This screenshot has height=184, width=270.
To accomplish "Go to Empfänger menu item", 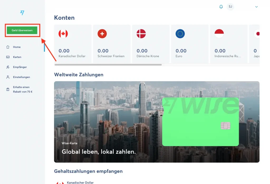I will 20,67.
